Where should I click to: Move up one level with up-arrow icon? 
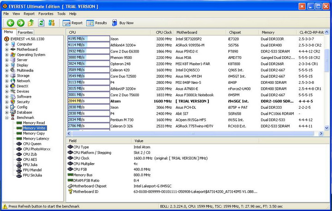pyautogui.click(x=31, y=23)
